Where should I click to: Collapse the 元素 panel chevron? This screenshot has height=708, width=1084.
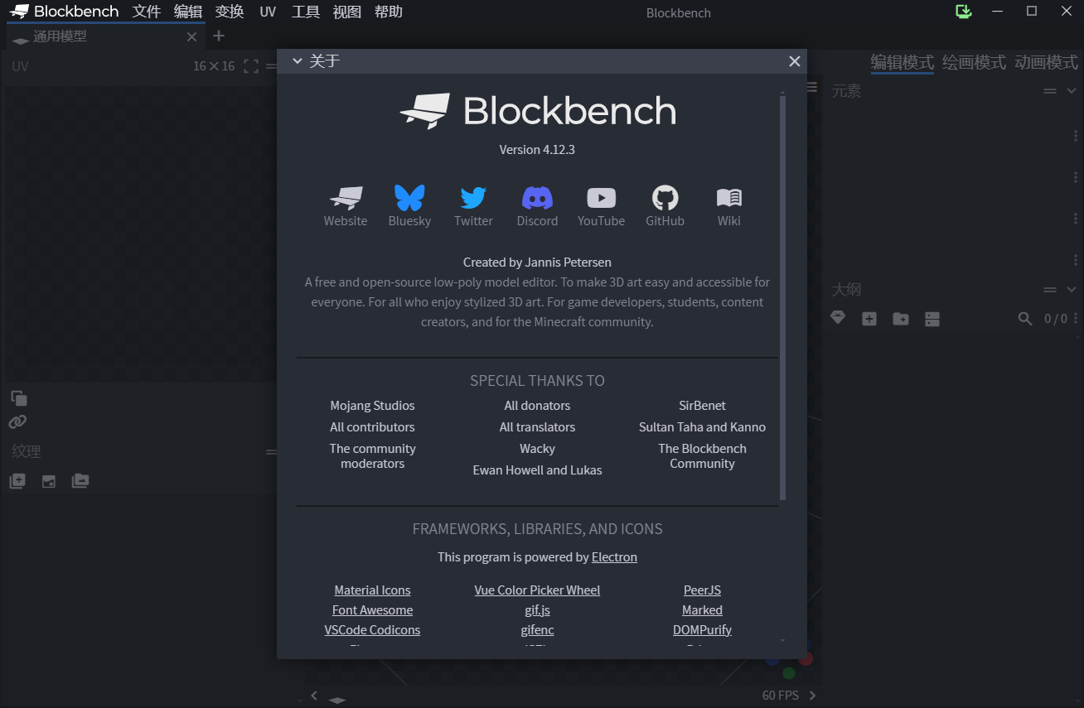pos(1072,91)
